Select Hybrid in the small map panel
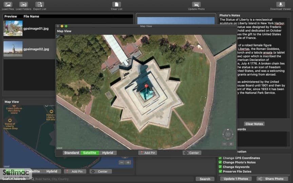293x183 pixels. click(52, 171)
